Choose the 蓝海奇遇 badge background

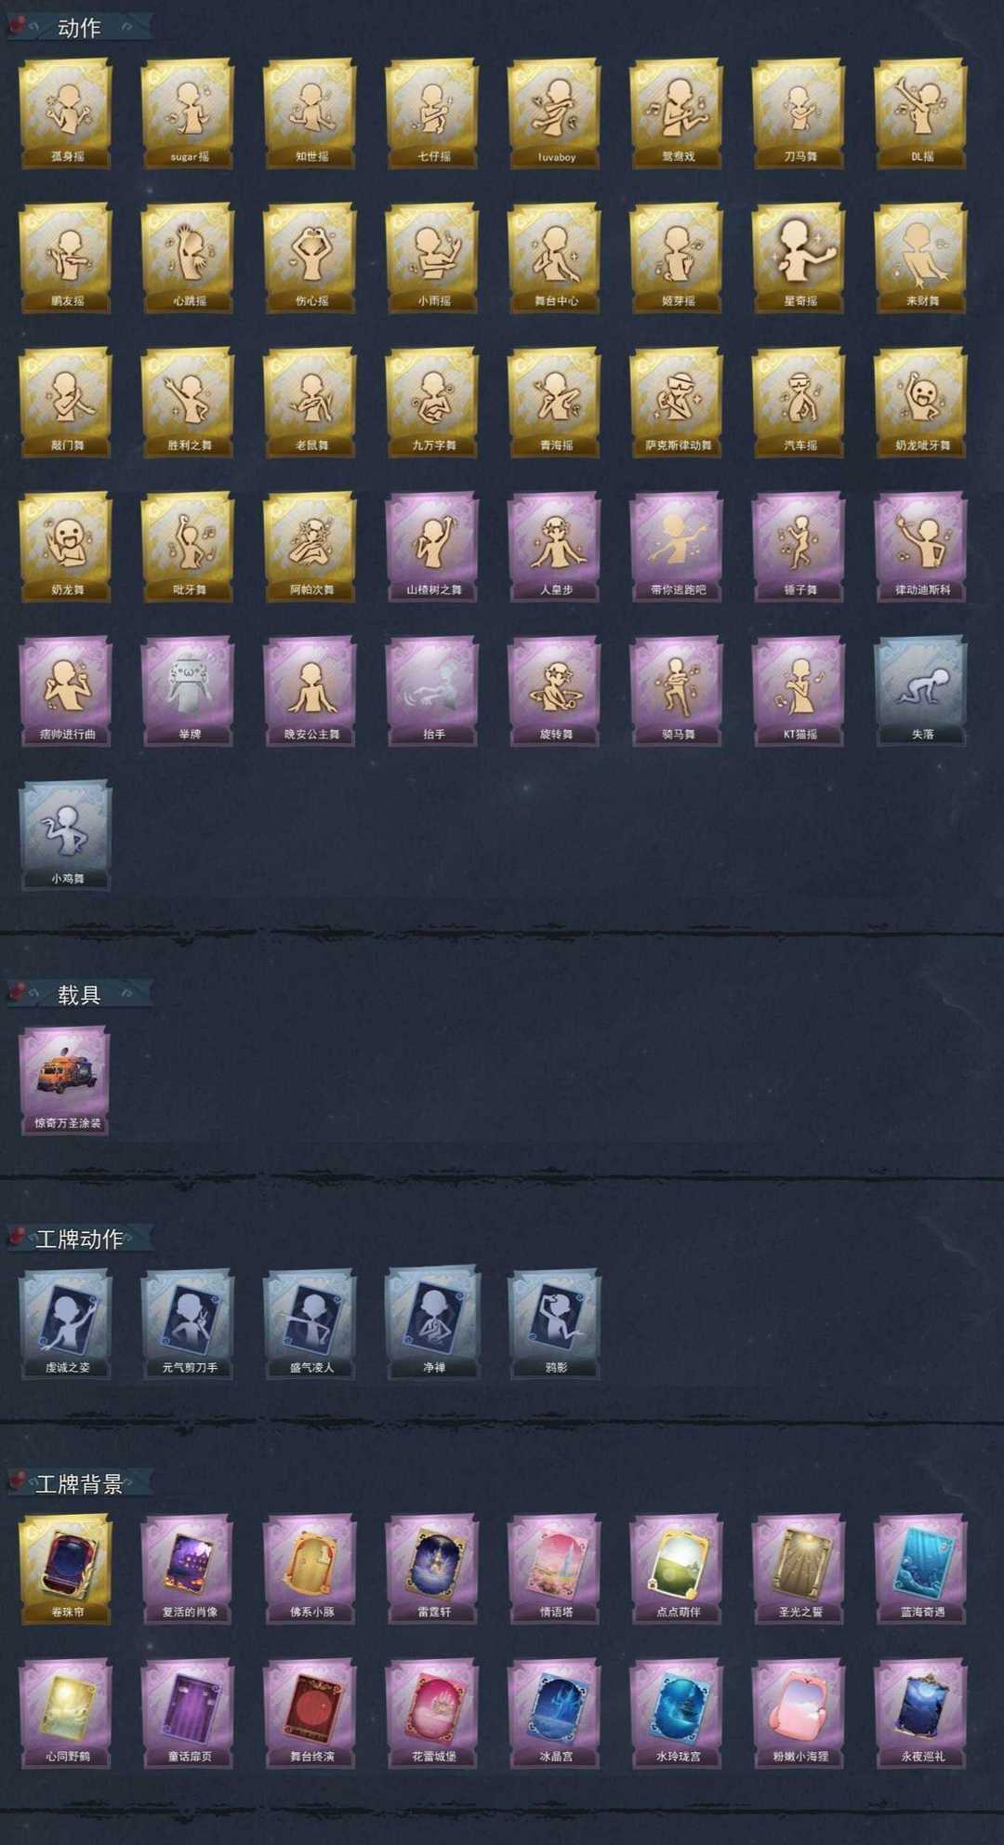click(x=921, y=1569)
